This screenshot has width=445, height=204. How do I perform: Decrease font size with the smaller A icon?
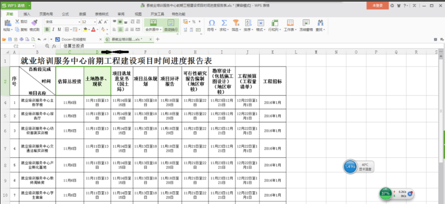(106, 22)
